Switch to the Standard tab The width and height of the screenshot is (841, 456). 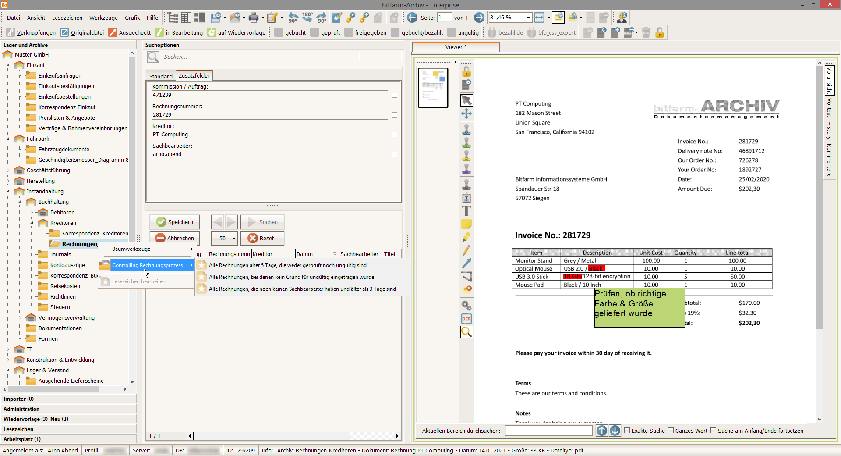click(161, 76)
